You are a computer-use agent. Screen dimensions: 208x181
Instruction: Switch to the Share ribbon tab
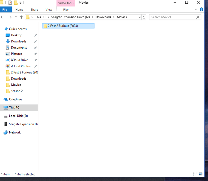coord(34,10)
